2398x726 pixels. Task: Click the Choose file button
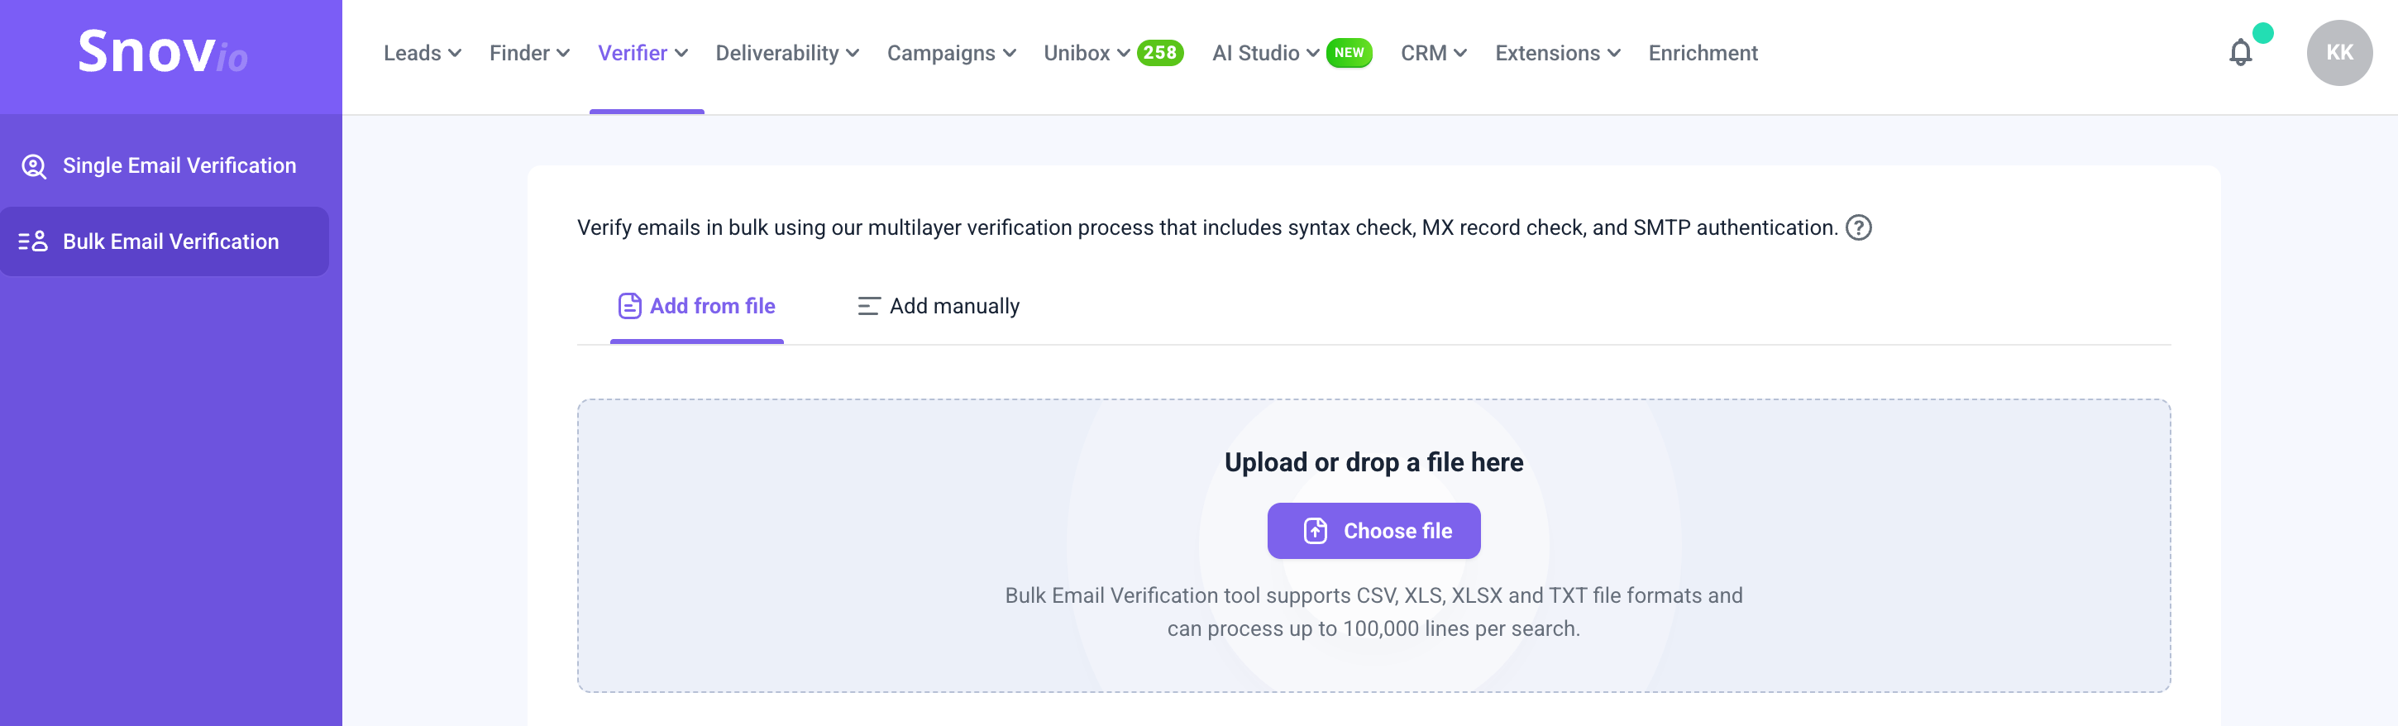click(1373, 531)
